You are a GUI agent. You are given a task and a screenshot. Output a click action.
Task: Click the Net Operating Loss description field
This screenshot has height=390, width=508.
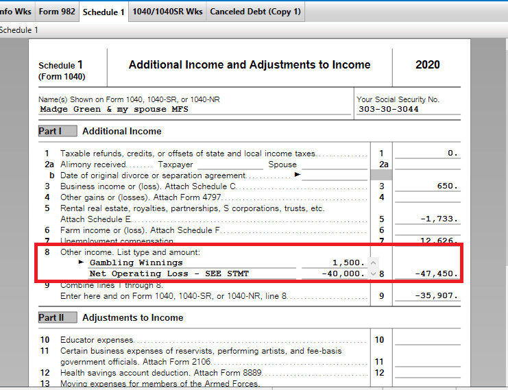pos(192,273)
